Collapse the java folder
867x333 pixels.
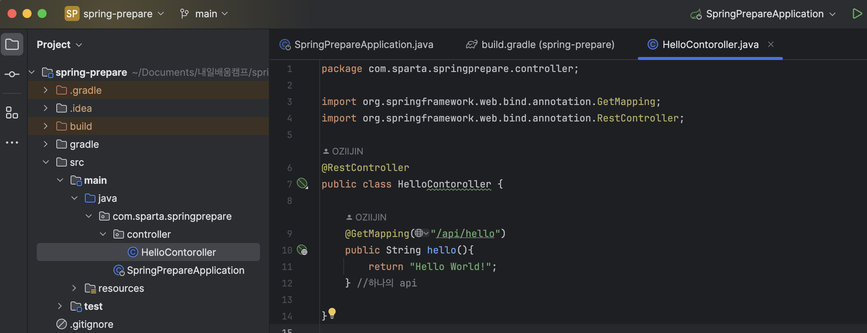click(74, 198)
